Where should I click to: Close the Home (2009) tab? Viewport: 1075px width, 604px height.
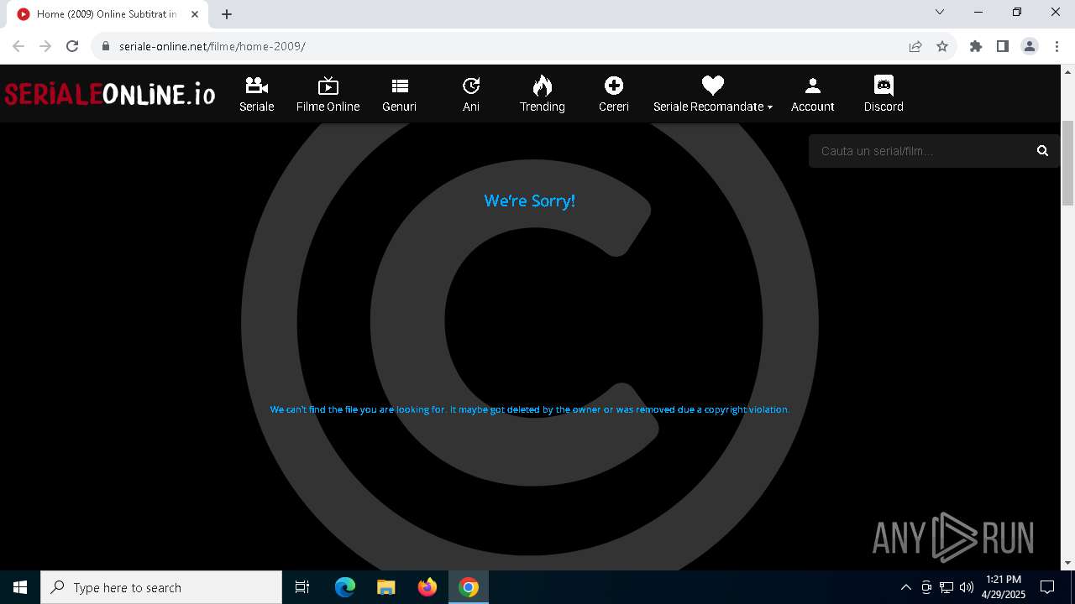click(195, 14)
